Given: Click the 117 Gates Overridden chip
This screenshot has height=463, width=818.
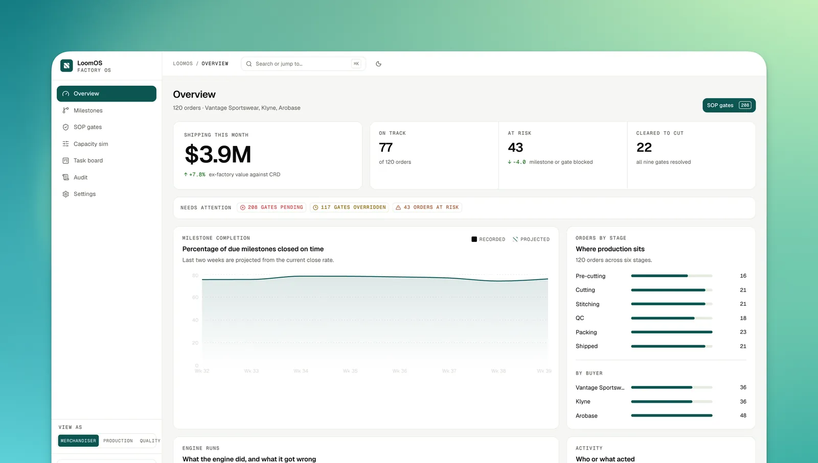Looking at the screenshot, I should coord(349,208).
